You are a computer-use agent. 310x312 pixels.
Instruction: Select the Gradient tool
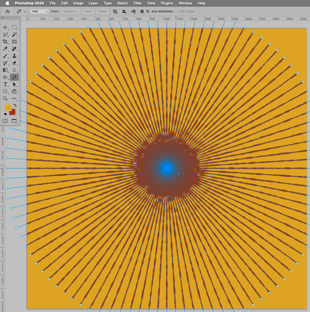pyautogui.click(x=5, y=70)
